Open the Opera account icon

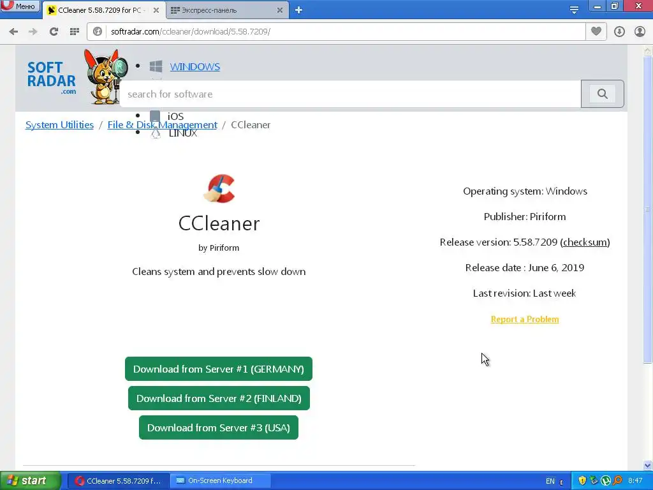[x=640, y=32]
